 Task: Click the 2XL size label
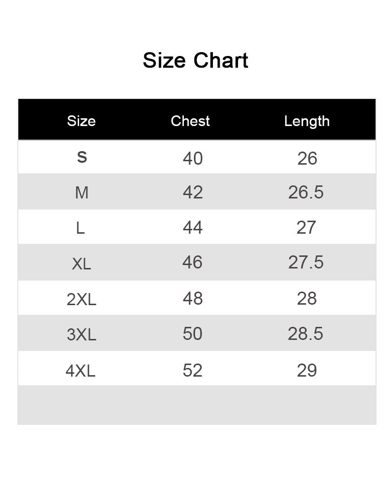pyautogui.click(x=82, y=299)
